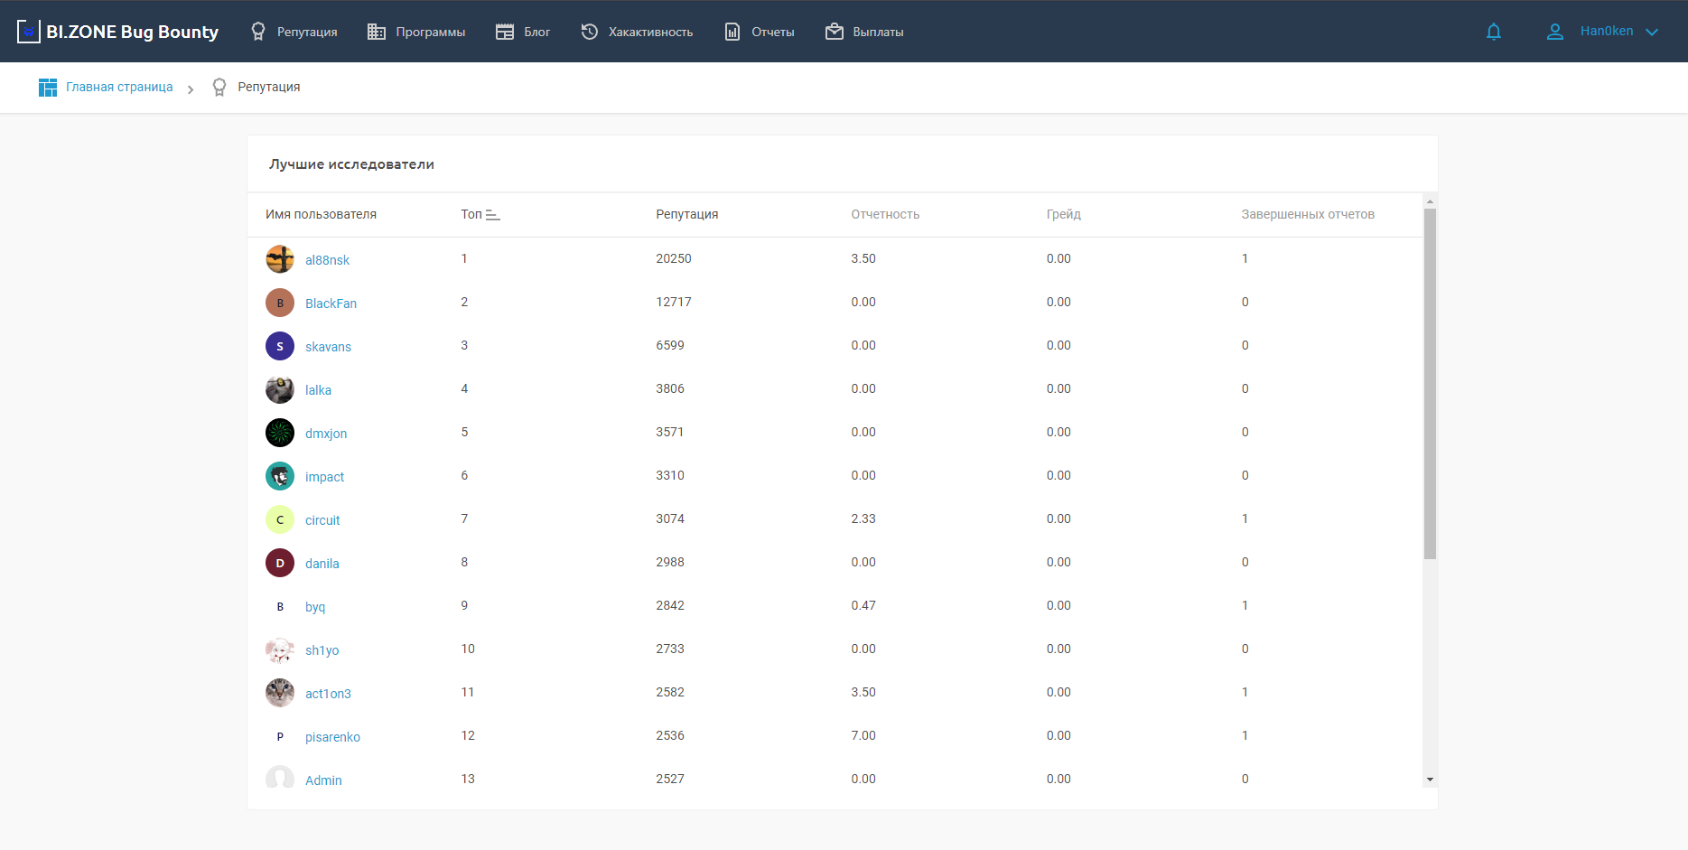Image resolution: width=1688 pixels, height=850 pixels.
Task: Click the table's vertical scrollbar thumb
Action: (1430, 384)
